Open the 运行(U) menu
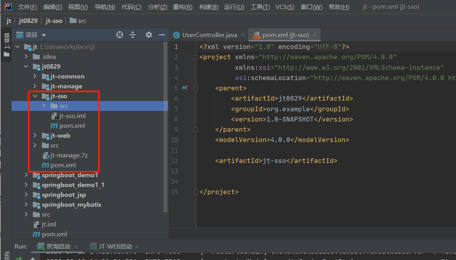 [234, 7]
